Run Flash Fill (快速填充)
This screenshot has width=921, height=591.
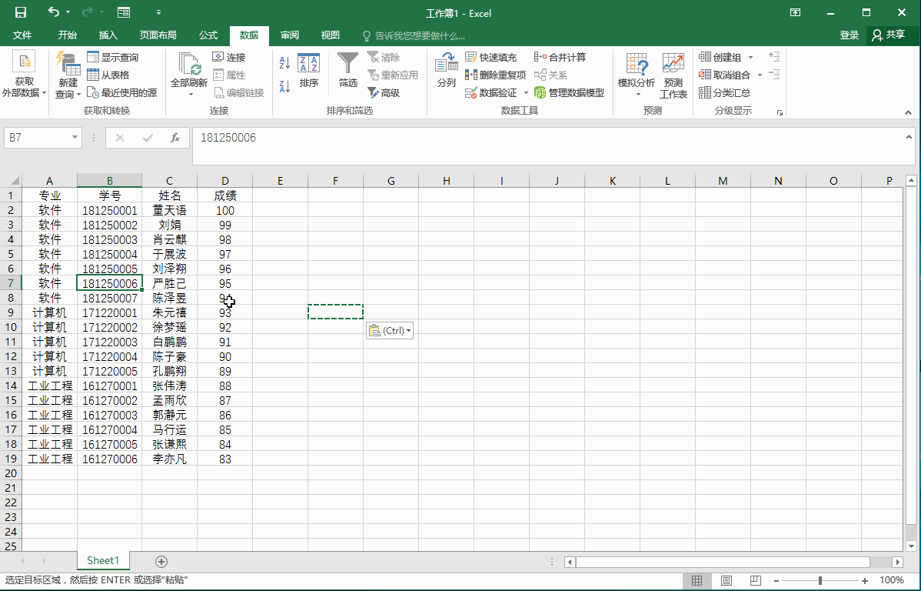tap(491, 57)
